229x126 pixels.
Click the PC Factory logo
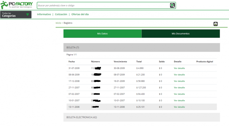[16, 5]
